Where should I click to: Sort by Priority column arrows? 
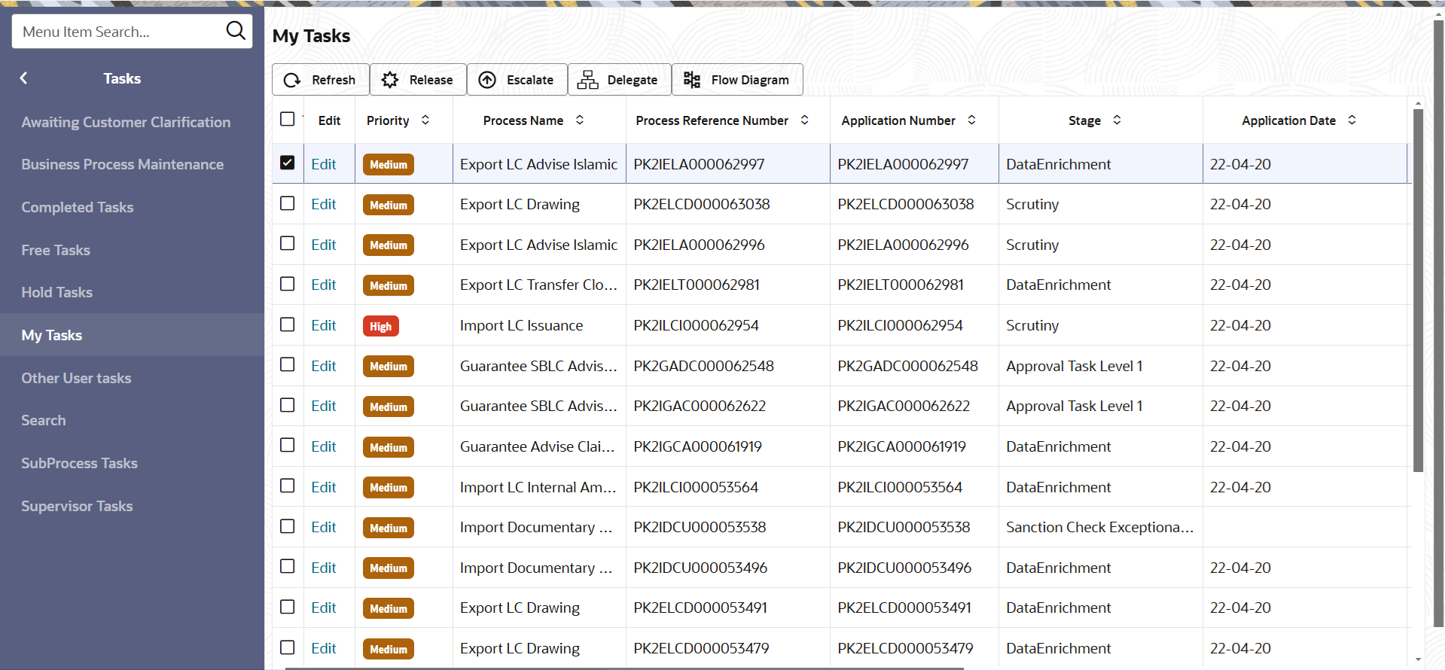[425, 120]
